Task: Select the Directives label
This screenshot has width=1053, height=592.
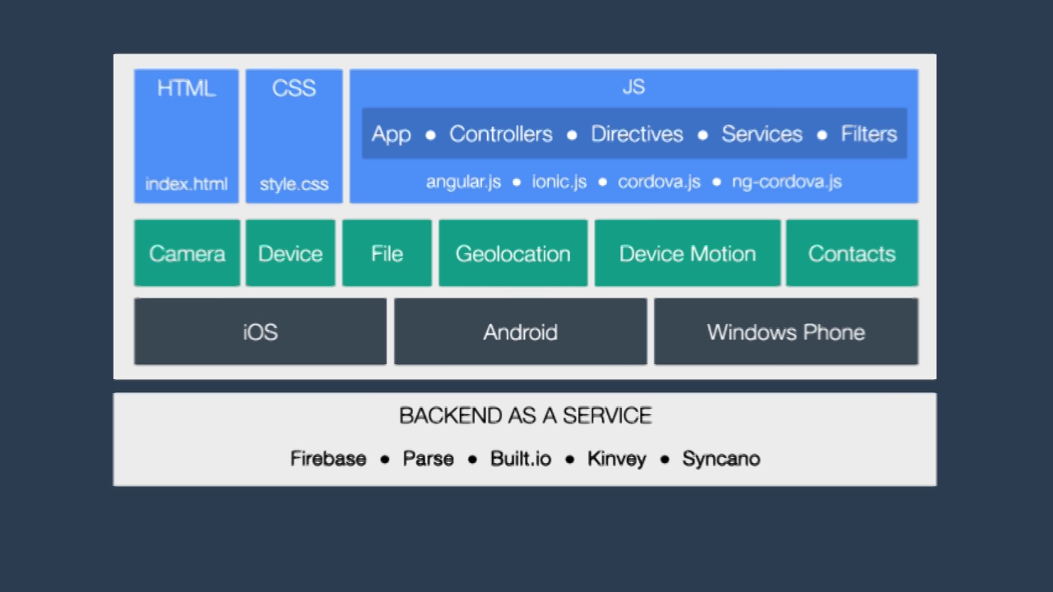Action: click(637, 134)
